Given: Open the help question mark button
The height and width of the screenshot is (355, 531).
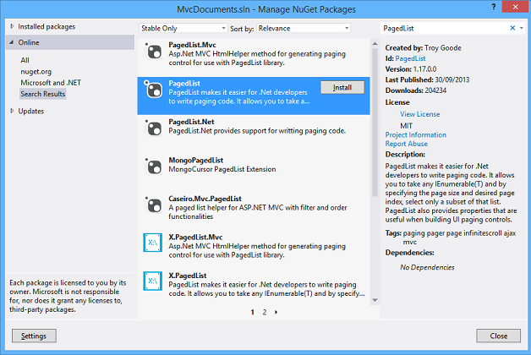Looking at the screenshot, I should pos(494,7).
